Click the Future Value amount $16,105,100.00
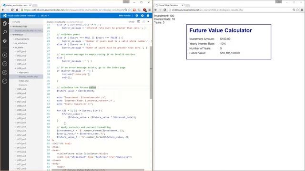Image resolution: width=305 pixels, height=171 pixels. 230,53
